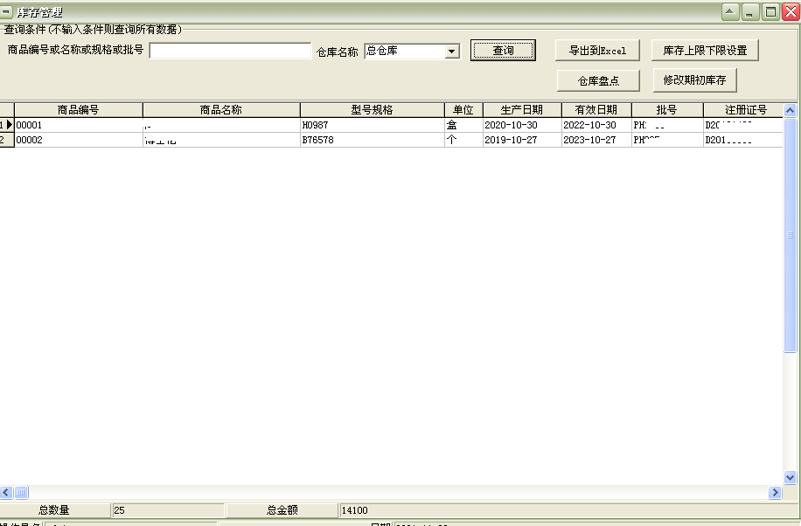Click horizontal scrollbar left arrow

coord(6,492)
